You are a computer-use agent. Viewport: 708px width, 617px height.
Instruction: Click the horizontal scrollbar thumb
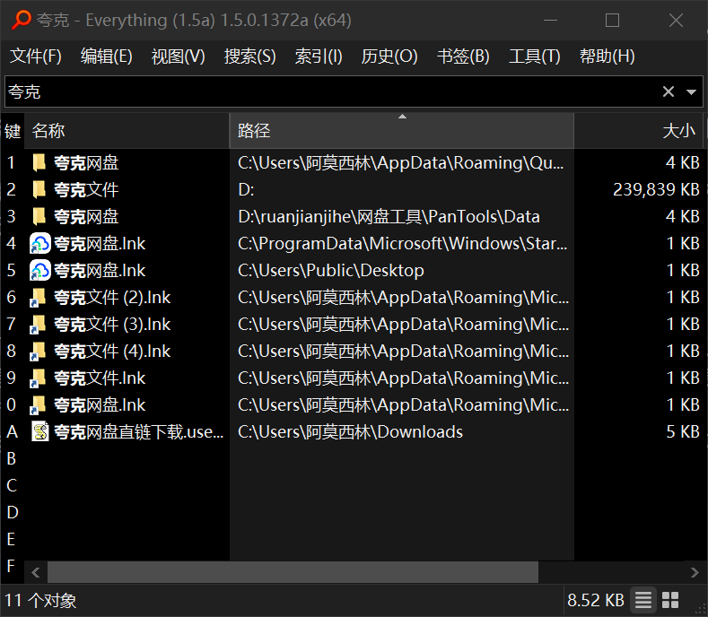[x=293, y=572]
